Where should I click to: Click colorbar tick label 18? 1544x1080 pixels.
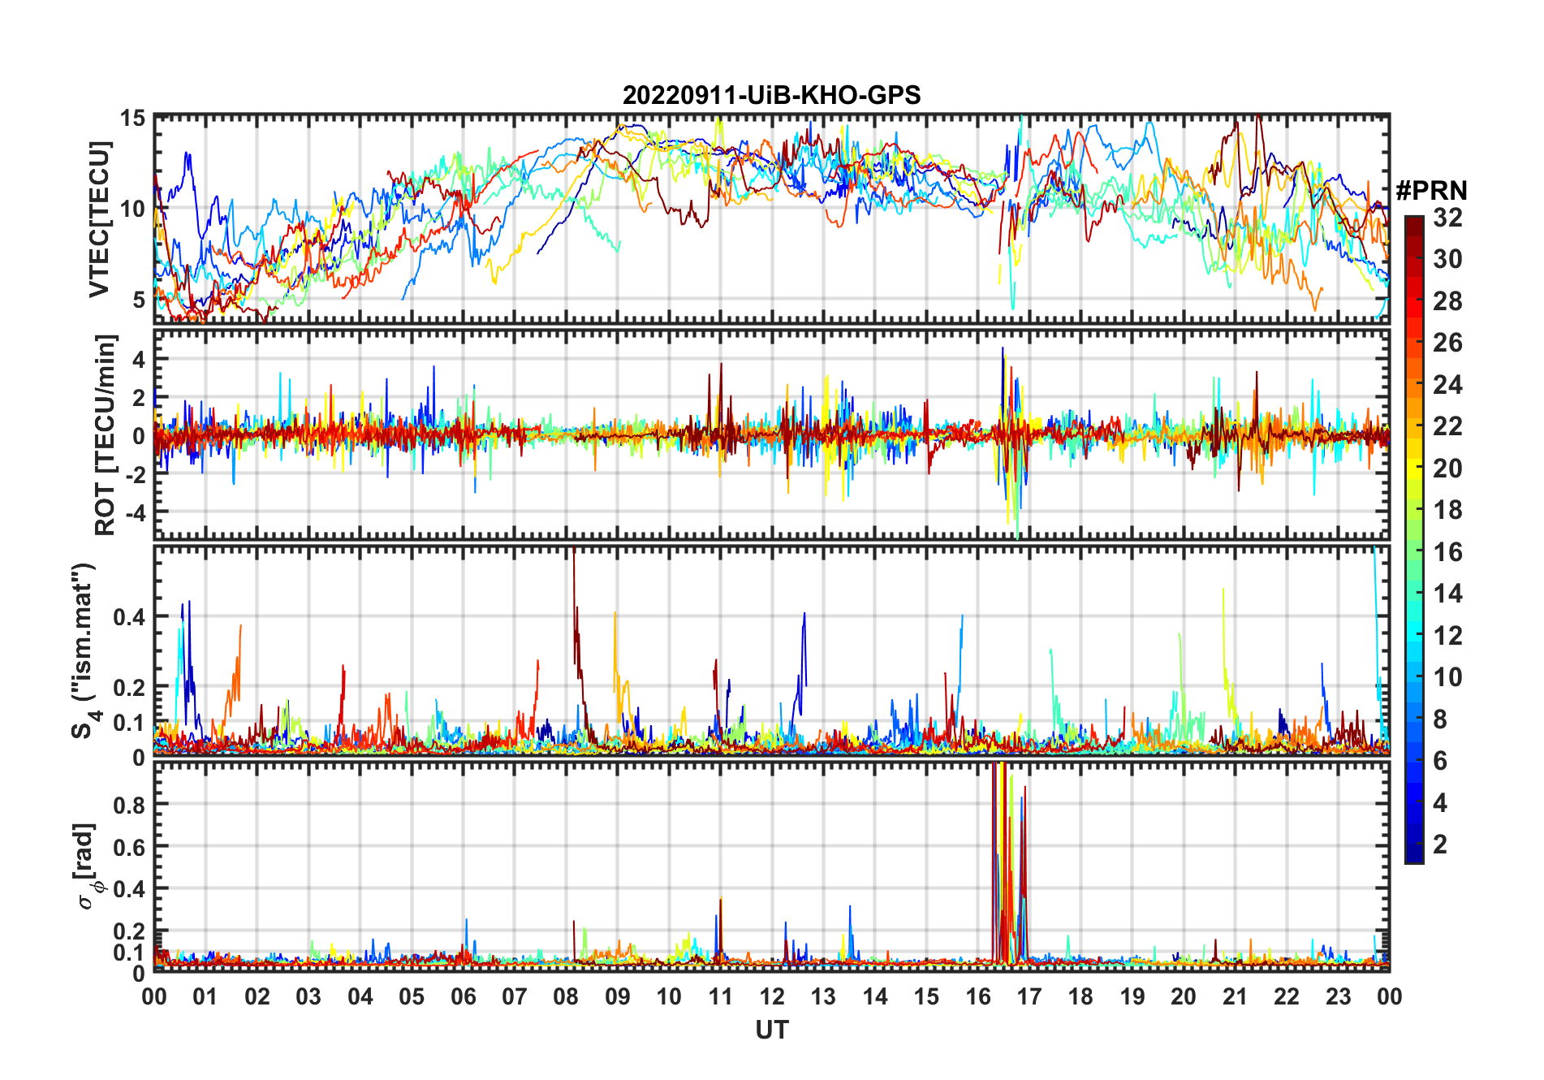pos(1447,510)
